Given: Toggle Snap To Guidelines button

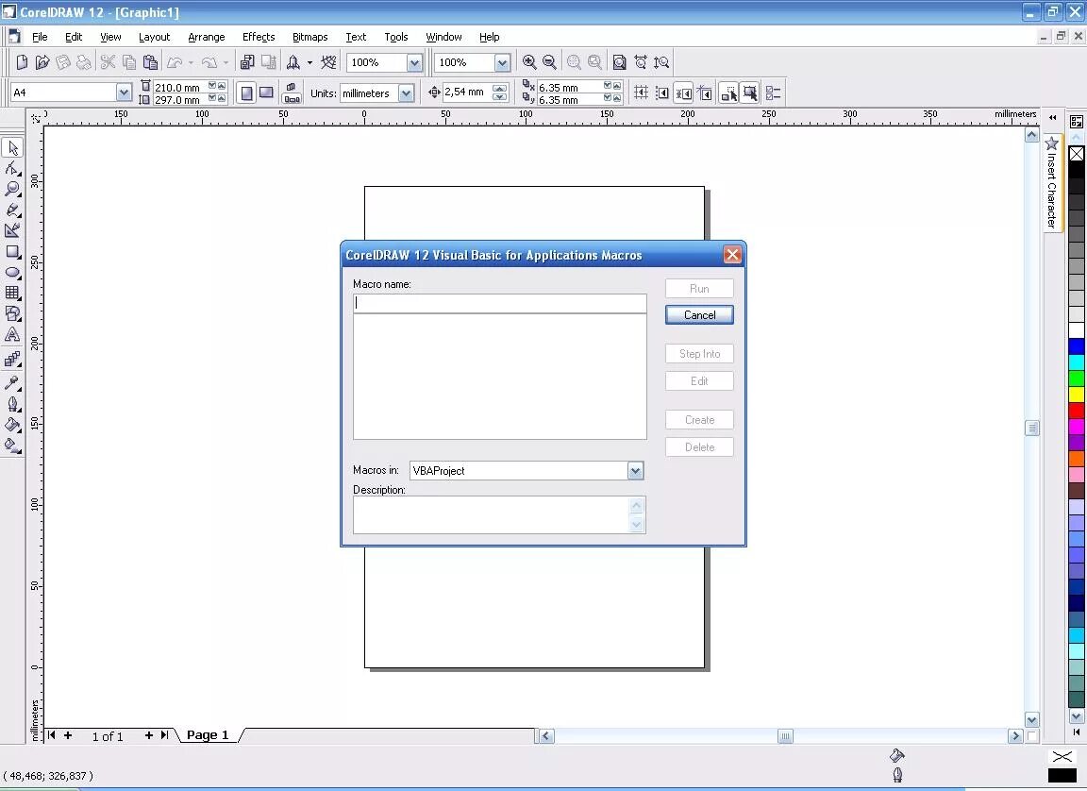Looking at the screenshot, I should (x=662, y=93).
